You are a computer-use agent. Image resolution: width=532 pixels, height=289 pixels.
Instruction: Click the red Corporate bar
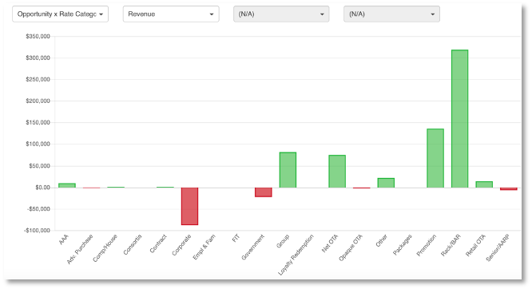pos(189,206)
